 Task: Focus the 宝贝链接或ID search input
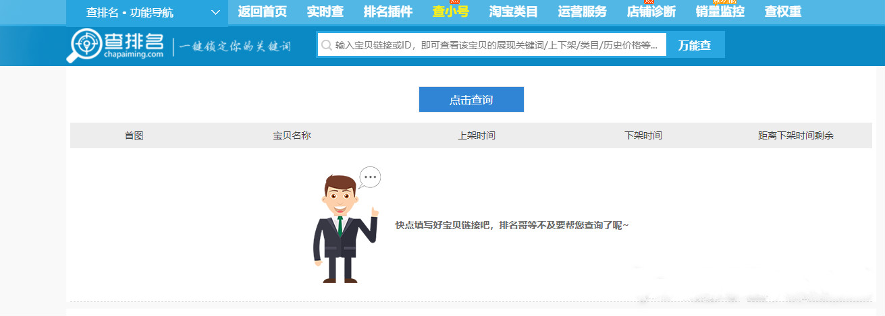click(x=491, y=45)
